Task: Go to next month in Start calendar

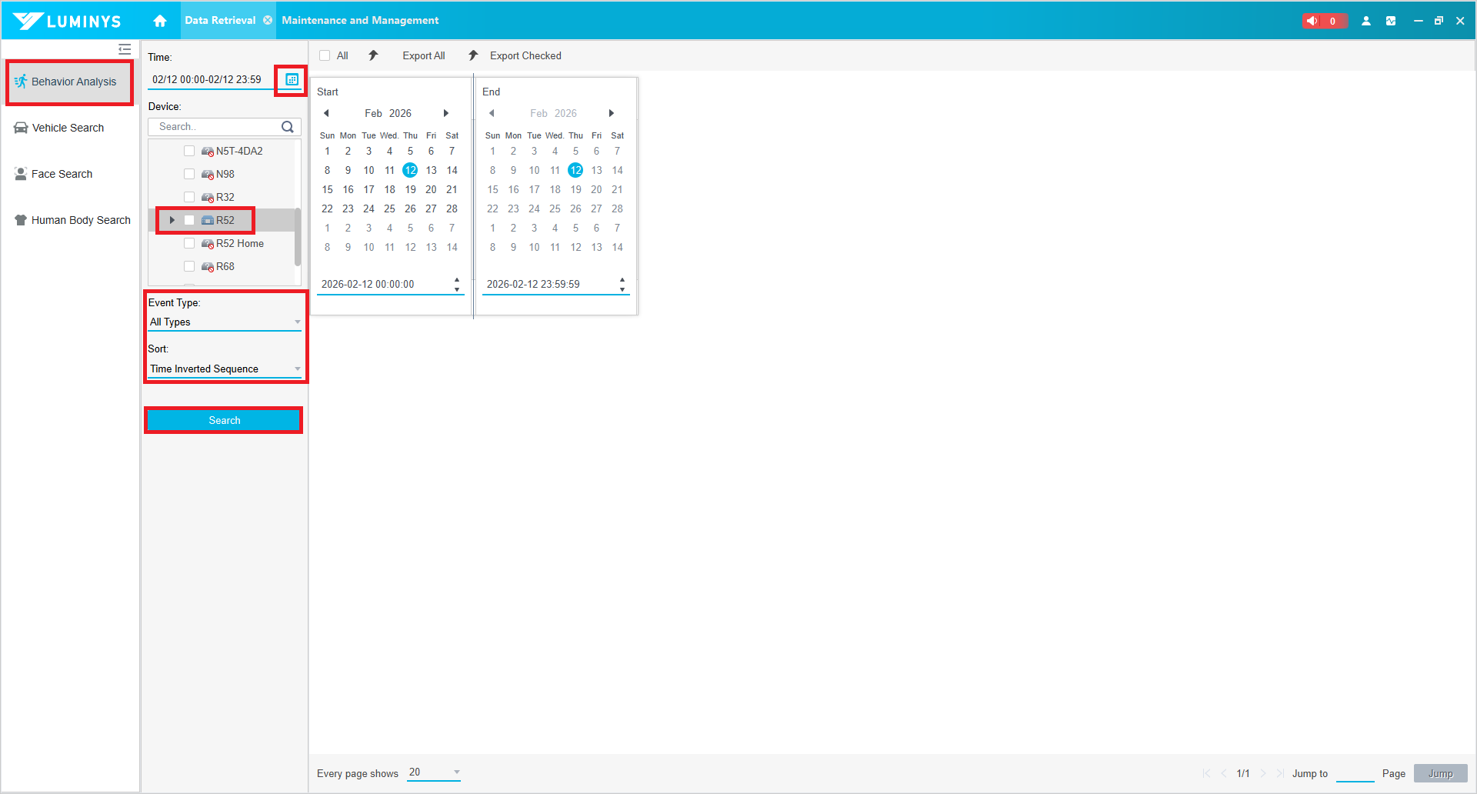Action: point(446,113)
